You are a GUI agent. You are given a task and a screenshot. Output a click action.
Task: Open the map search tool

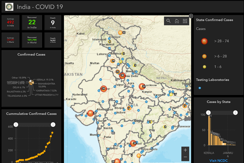(169, 21)
